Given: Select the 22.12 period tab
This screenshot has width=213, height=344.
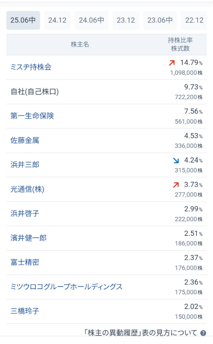Looking at the screenshot, I should click(194, 20).
